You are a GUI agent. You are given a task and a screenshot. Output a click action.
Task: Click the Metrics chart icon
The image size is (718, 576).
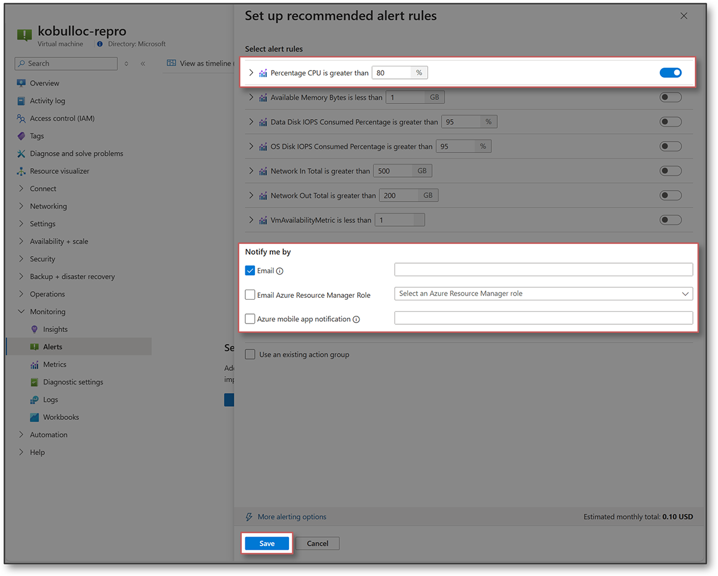tap(34, 364)
